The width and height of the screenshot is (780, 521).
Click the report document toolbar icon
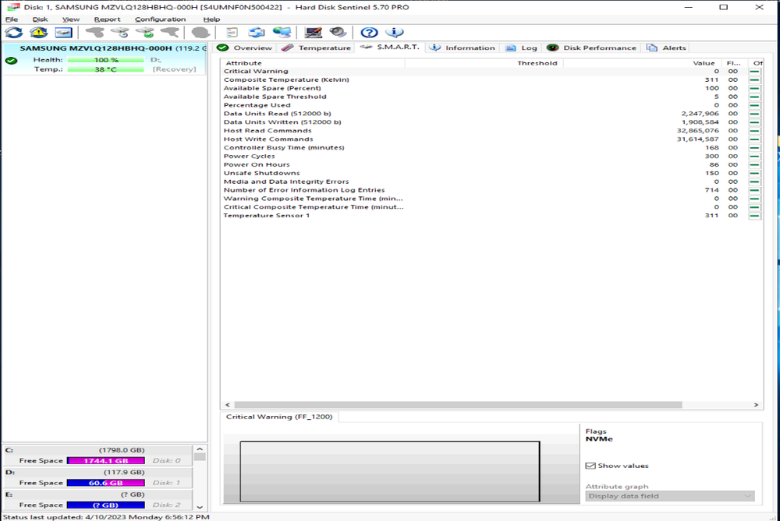232,33
